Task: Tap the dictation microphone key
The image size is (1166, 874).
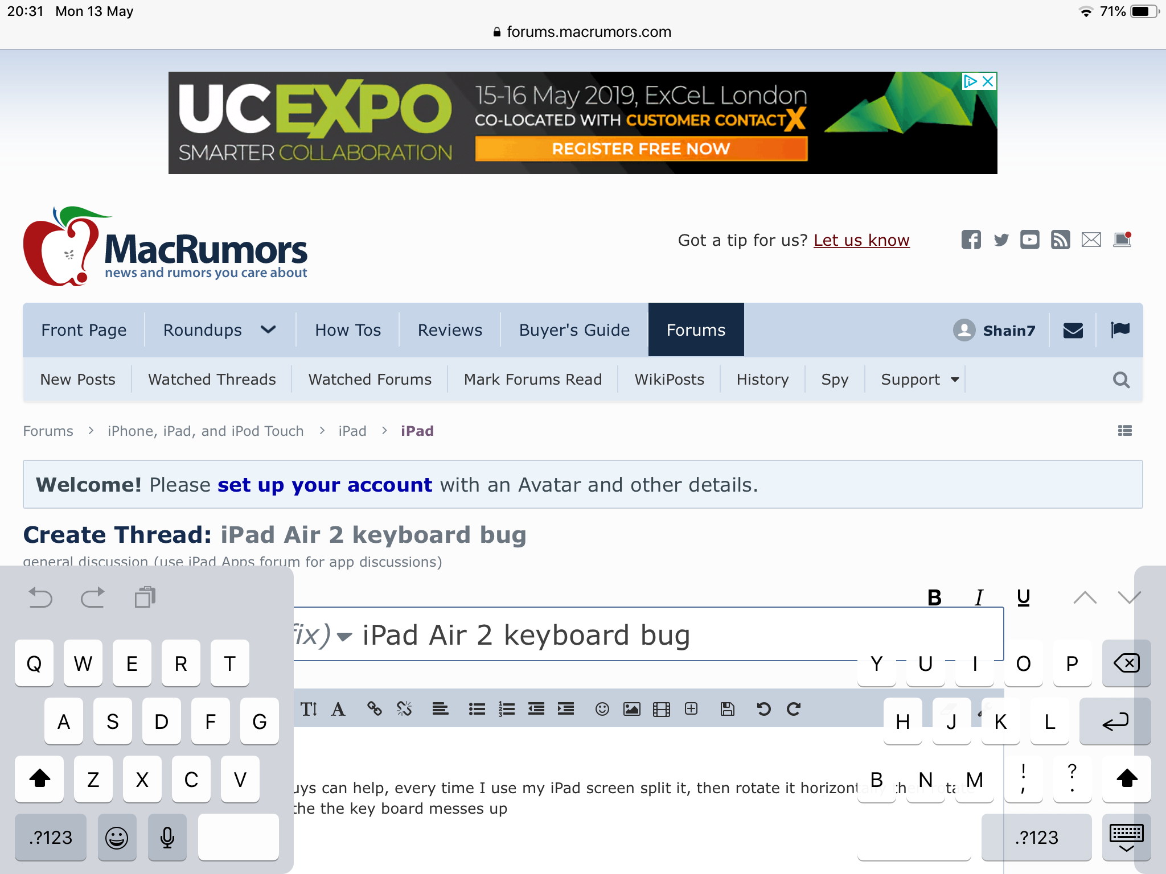Action: click(x=167, y=837)
